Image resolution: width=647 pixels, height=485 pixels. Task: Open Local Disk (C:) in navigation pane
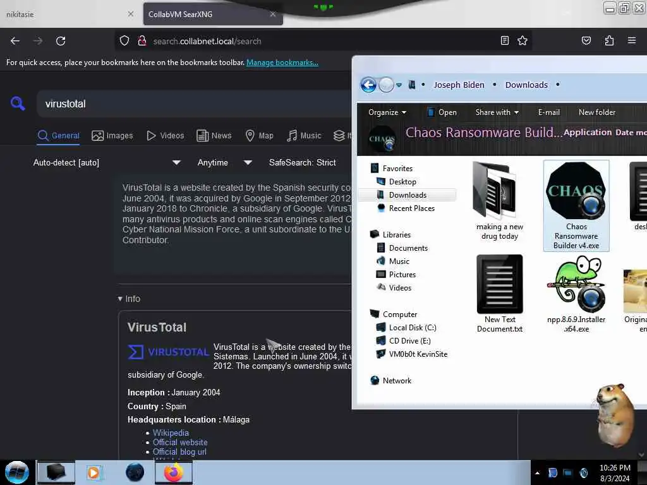tap(412, 328)
